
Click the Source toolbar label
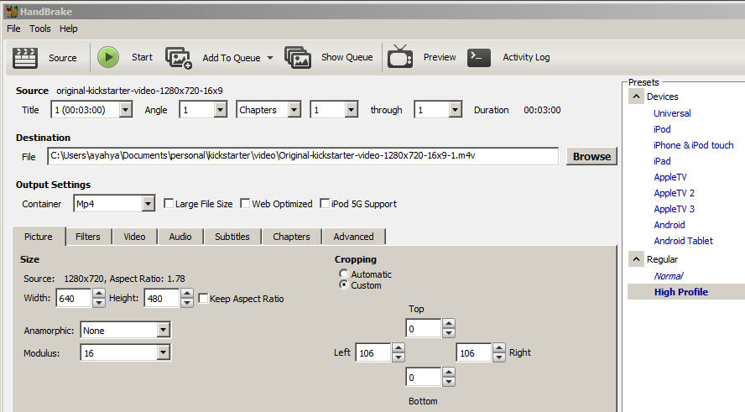pyautogui.click(x=62, y=58)
